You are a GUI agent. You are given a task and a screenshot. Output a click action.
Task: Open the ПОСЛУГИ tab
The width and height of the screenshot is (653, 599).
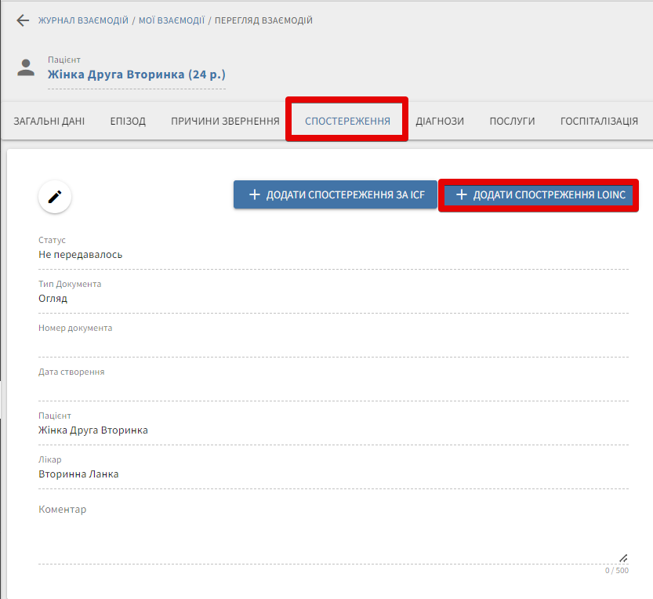[x=512, y=121]
